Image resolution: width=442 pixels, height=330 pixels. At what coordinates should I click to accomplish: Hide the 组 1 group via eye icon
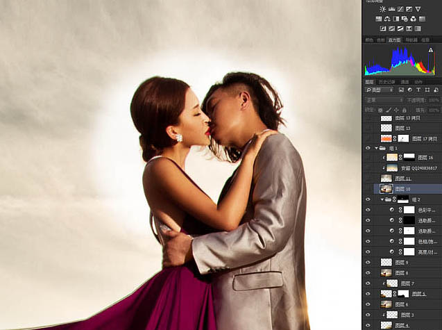[368, 148]
